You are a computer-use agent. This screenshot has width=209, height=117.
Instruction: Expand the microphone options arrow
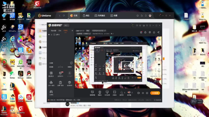(x=125, y=93)
